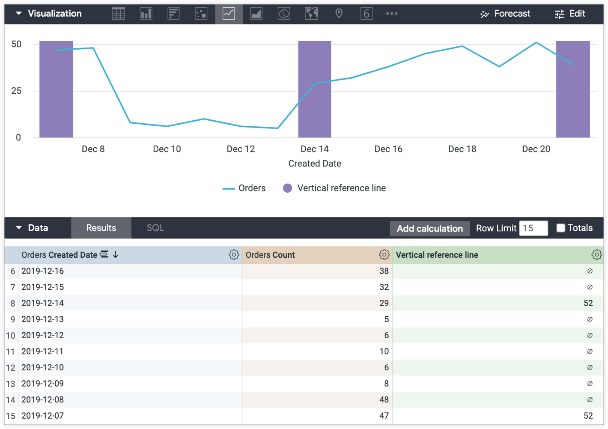Open Orders Count column gear menu
The width and height of the screenshot is (608, 429).
tap(384, 255)
